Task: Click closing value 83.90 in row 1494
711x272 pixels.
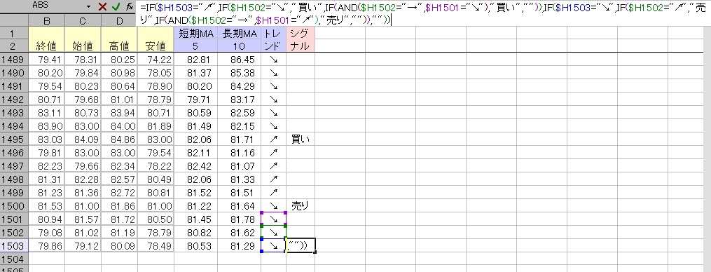Action: pyautogui.click(x=47, y=125)
